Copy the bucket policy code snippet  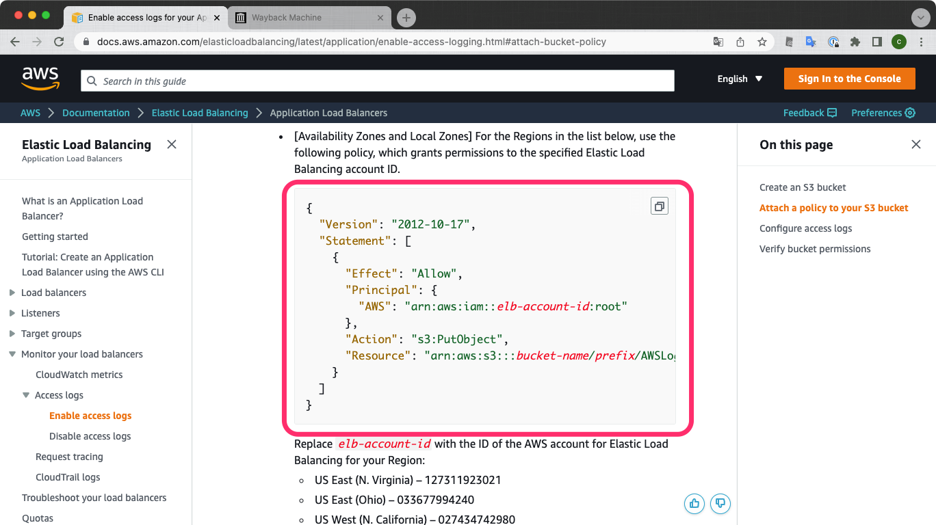(x=659, y=205)
